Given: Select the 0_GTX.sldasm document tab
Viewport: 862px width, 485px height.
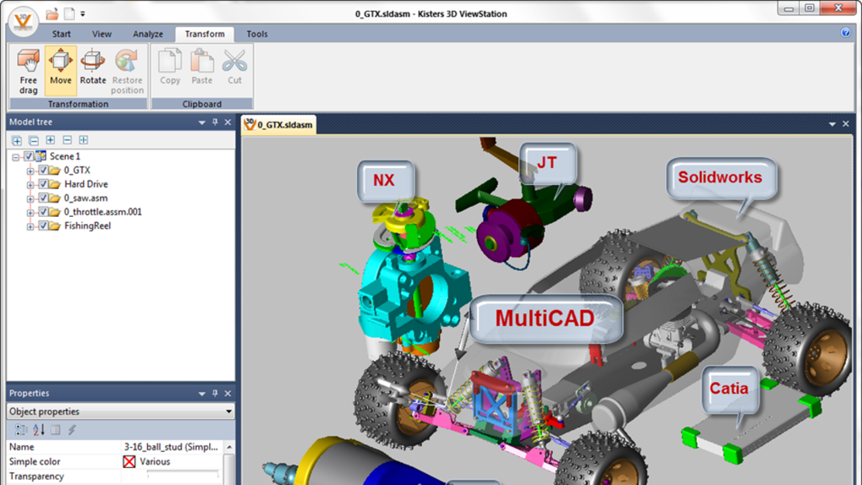Looking at the screenshot, I should [x=279, y=125].
